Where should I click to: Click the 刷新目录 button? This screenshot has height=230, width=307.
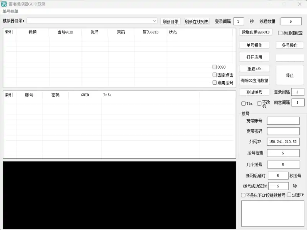click(171, 21)
